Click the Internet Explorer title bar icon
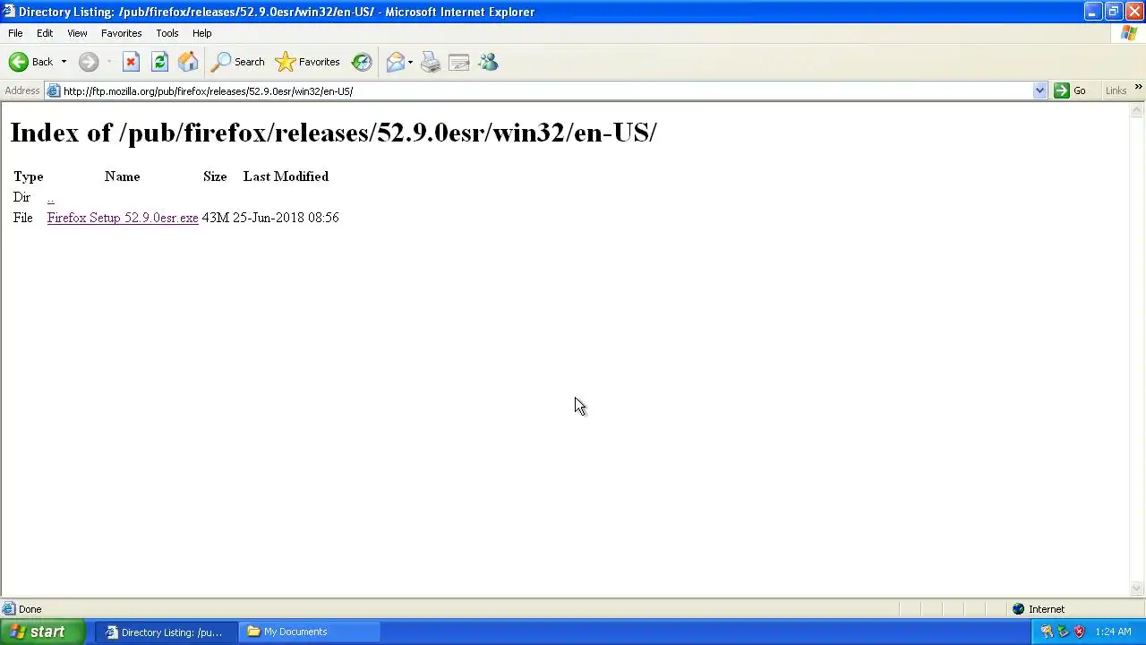1146x645 pixels. [x=9, y=12]
